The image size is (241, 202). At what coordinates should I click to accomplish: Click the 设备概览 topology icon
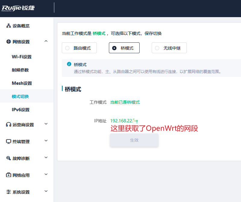coord(9,26)
